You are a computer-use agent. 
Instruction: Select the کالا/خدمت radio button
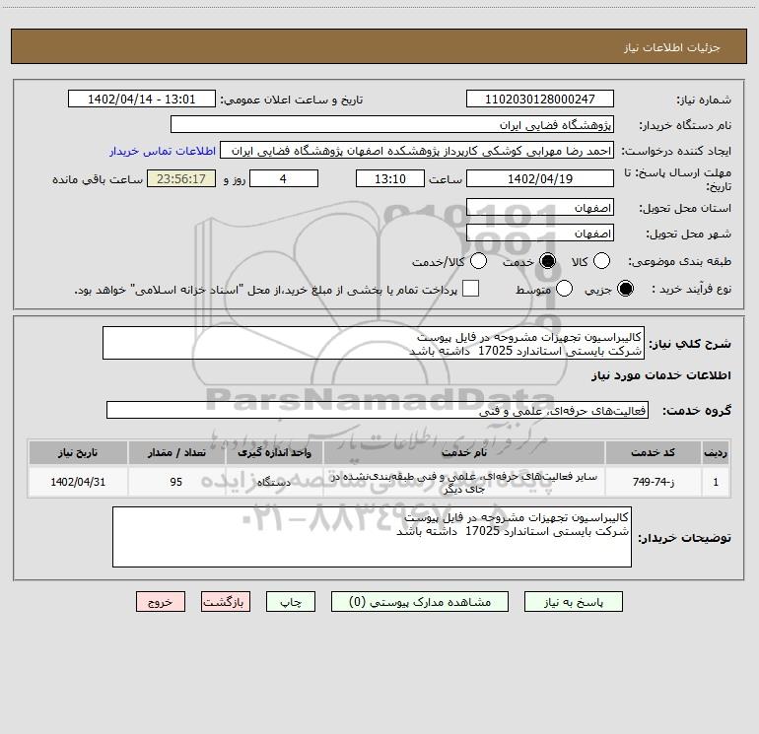[x=478, y=261]
